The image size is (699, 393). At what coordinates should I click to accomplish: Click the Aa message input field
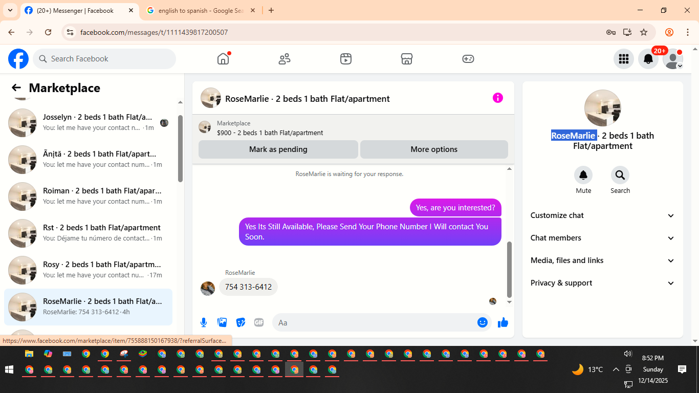[376, 322]
